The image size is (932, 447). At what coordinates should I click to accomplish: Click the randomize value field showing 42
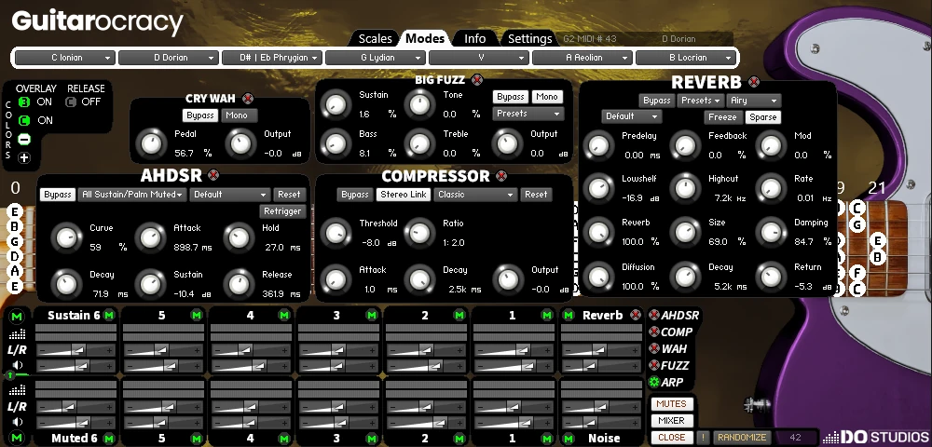(x=795, y=437)
